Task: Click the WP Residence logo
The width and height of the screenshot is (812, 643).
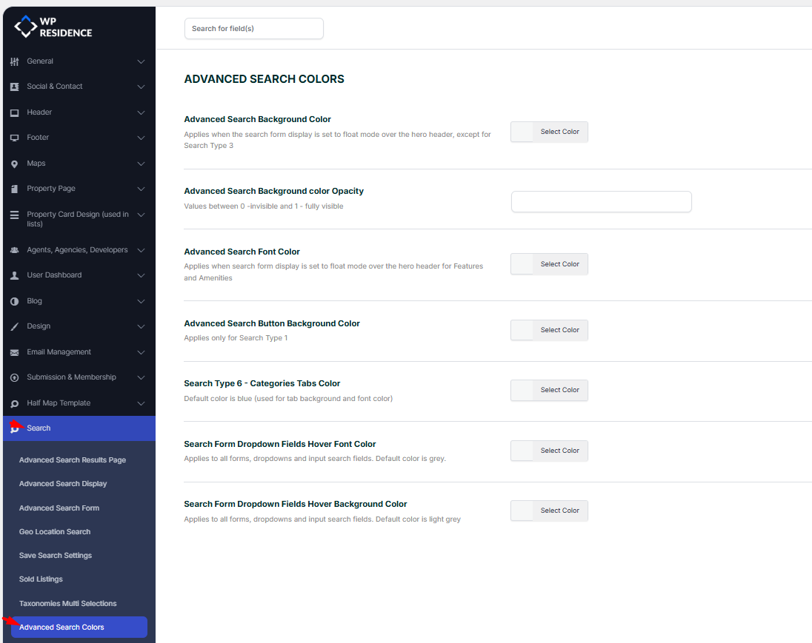Action: click(53, 27)
